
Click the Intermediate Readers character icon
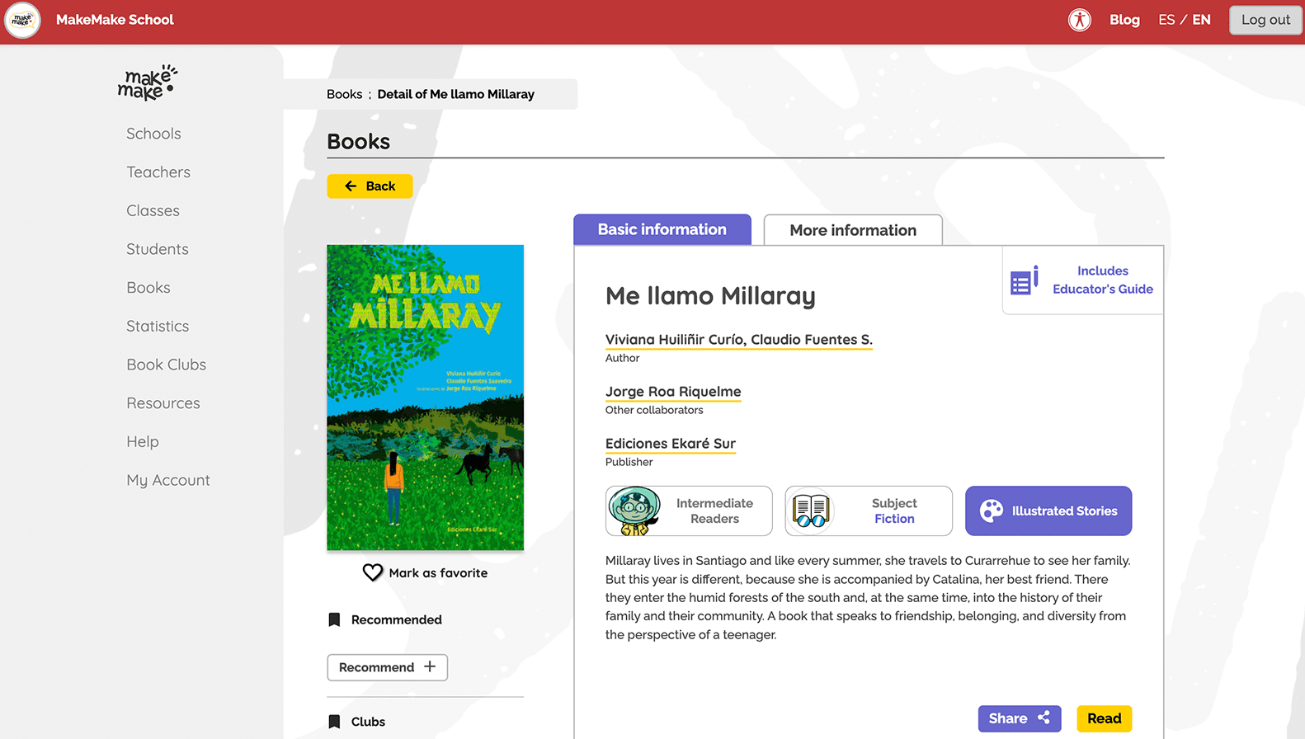click(x=634, y=511)
